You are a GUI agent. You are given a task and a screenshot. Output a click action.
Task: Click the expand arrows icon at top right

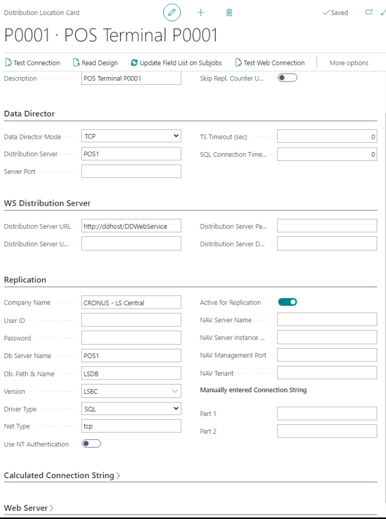point(383,12)
